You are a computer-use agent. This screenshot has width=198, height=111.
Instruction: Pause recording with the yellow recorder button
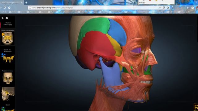point(156,0)
